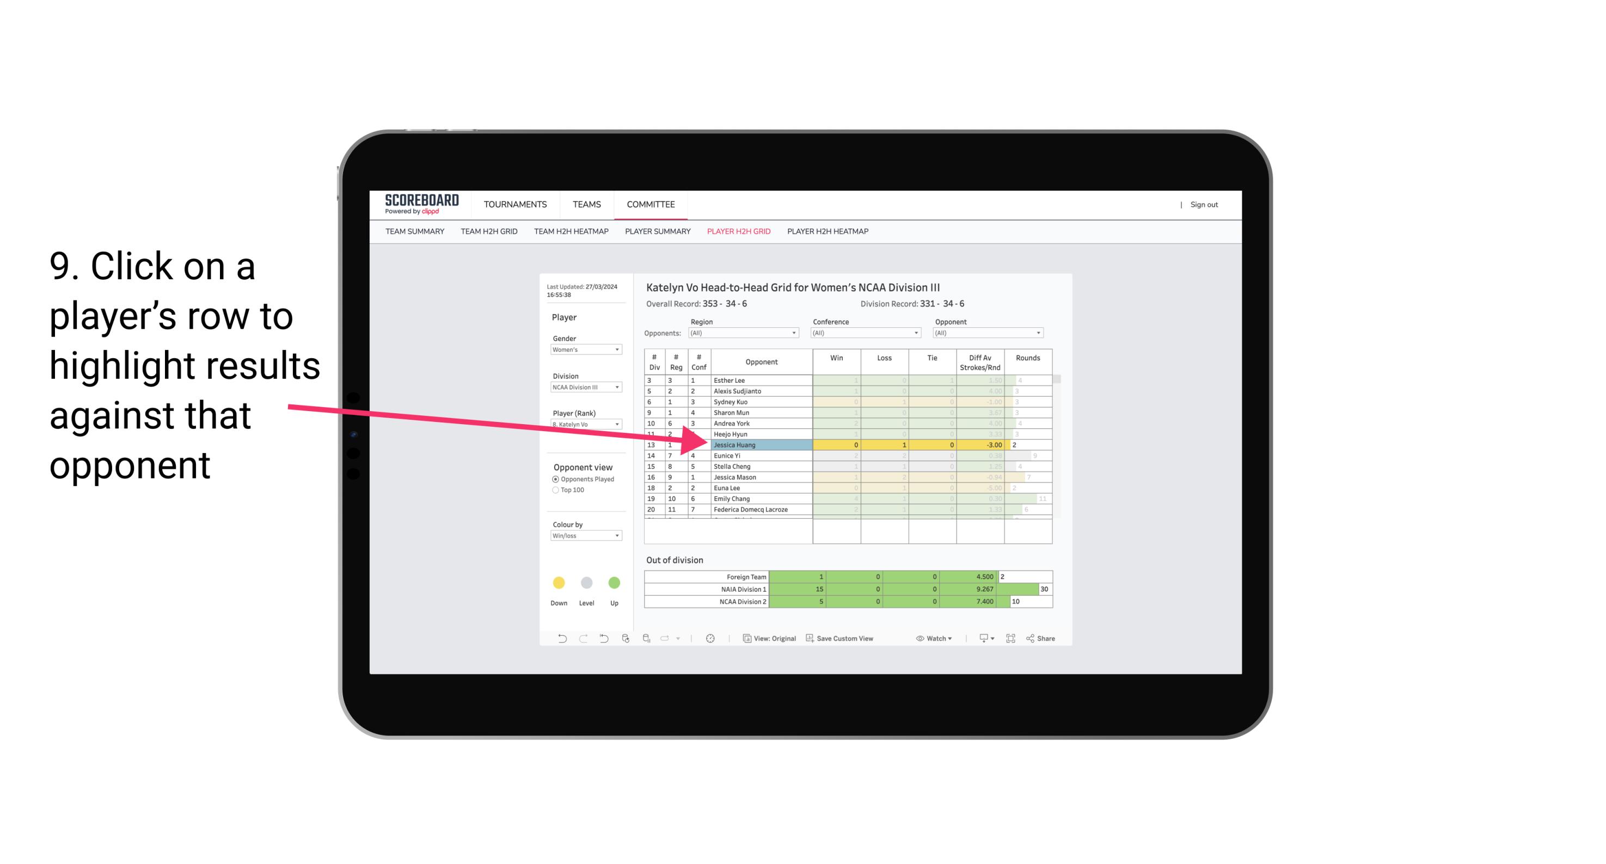Switch to Player Summary tab
Viewport: 1606px width, 864px height.
coord(656,234)
